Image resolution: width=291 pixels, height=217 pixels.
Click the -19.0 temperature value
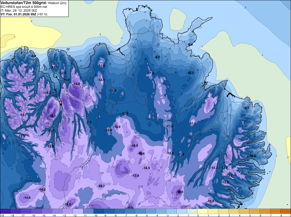[180, 192]
